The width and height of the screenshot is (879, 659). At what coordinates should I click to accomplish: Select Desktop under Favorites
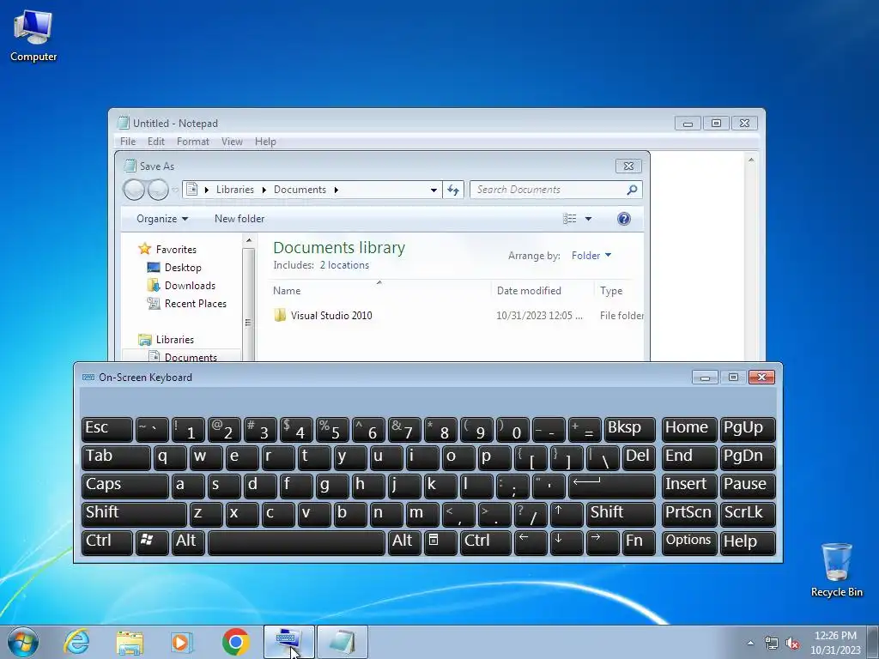tap(183, 268)
